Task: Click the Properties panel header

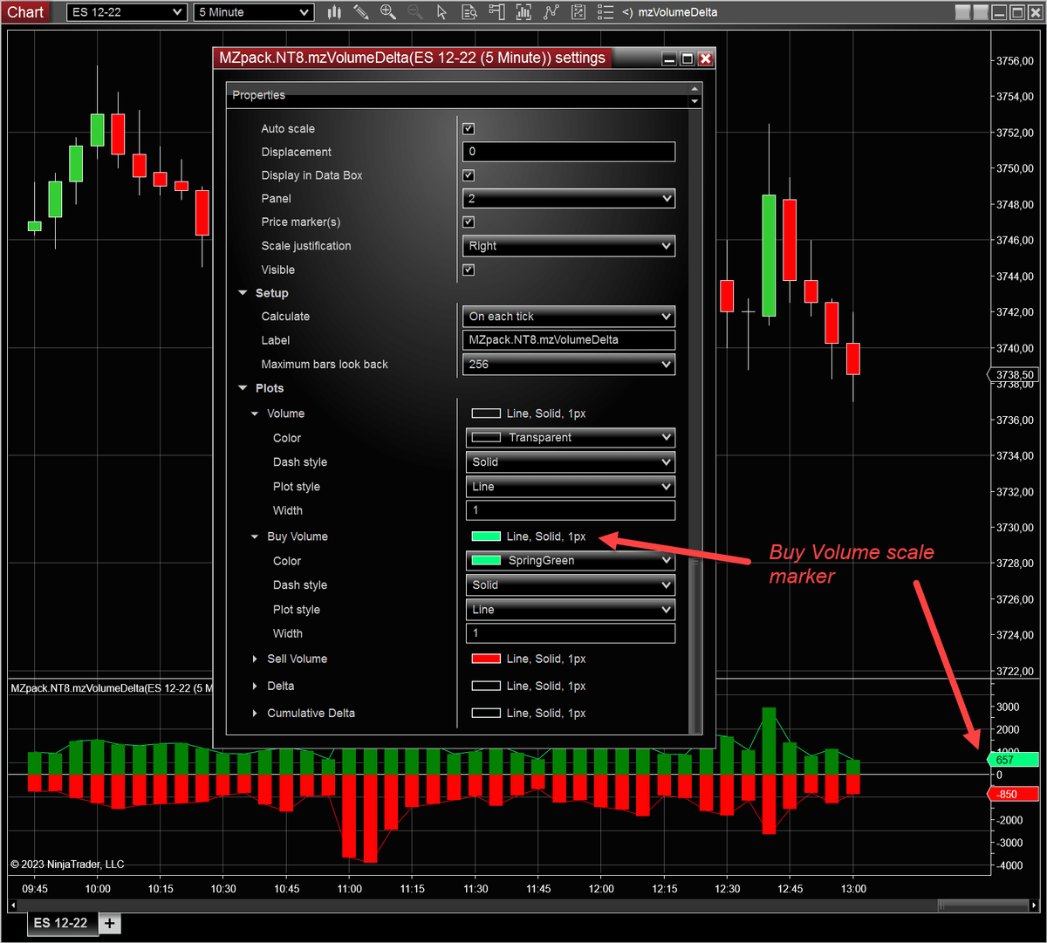Action: pyautogui.click(x=457, y=95)
